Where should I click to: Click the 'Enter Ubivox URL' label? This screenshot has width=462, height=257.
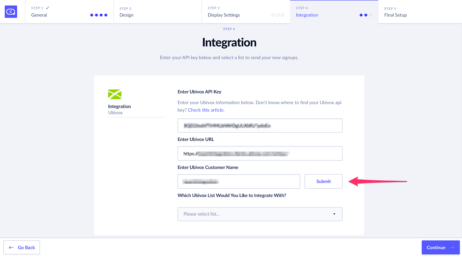(196, 139)
